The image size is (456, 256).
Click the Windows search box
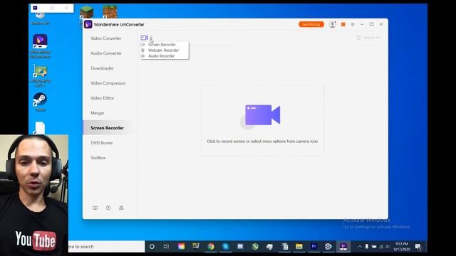[106, 247]
